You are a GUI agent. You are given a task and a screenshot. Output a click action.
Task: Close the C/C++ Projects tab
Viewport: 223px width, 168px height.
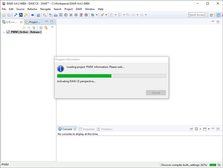[21, 22]
